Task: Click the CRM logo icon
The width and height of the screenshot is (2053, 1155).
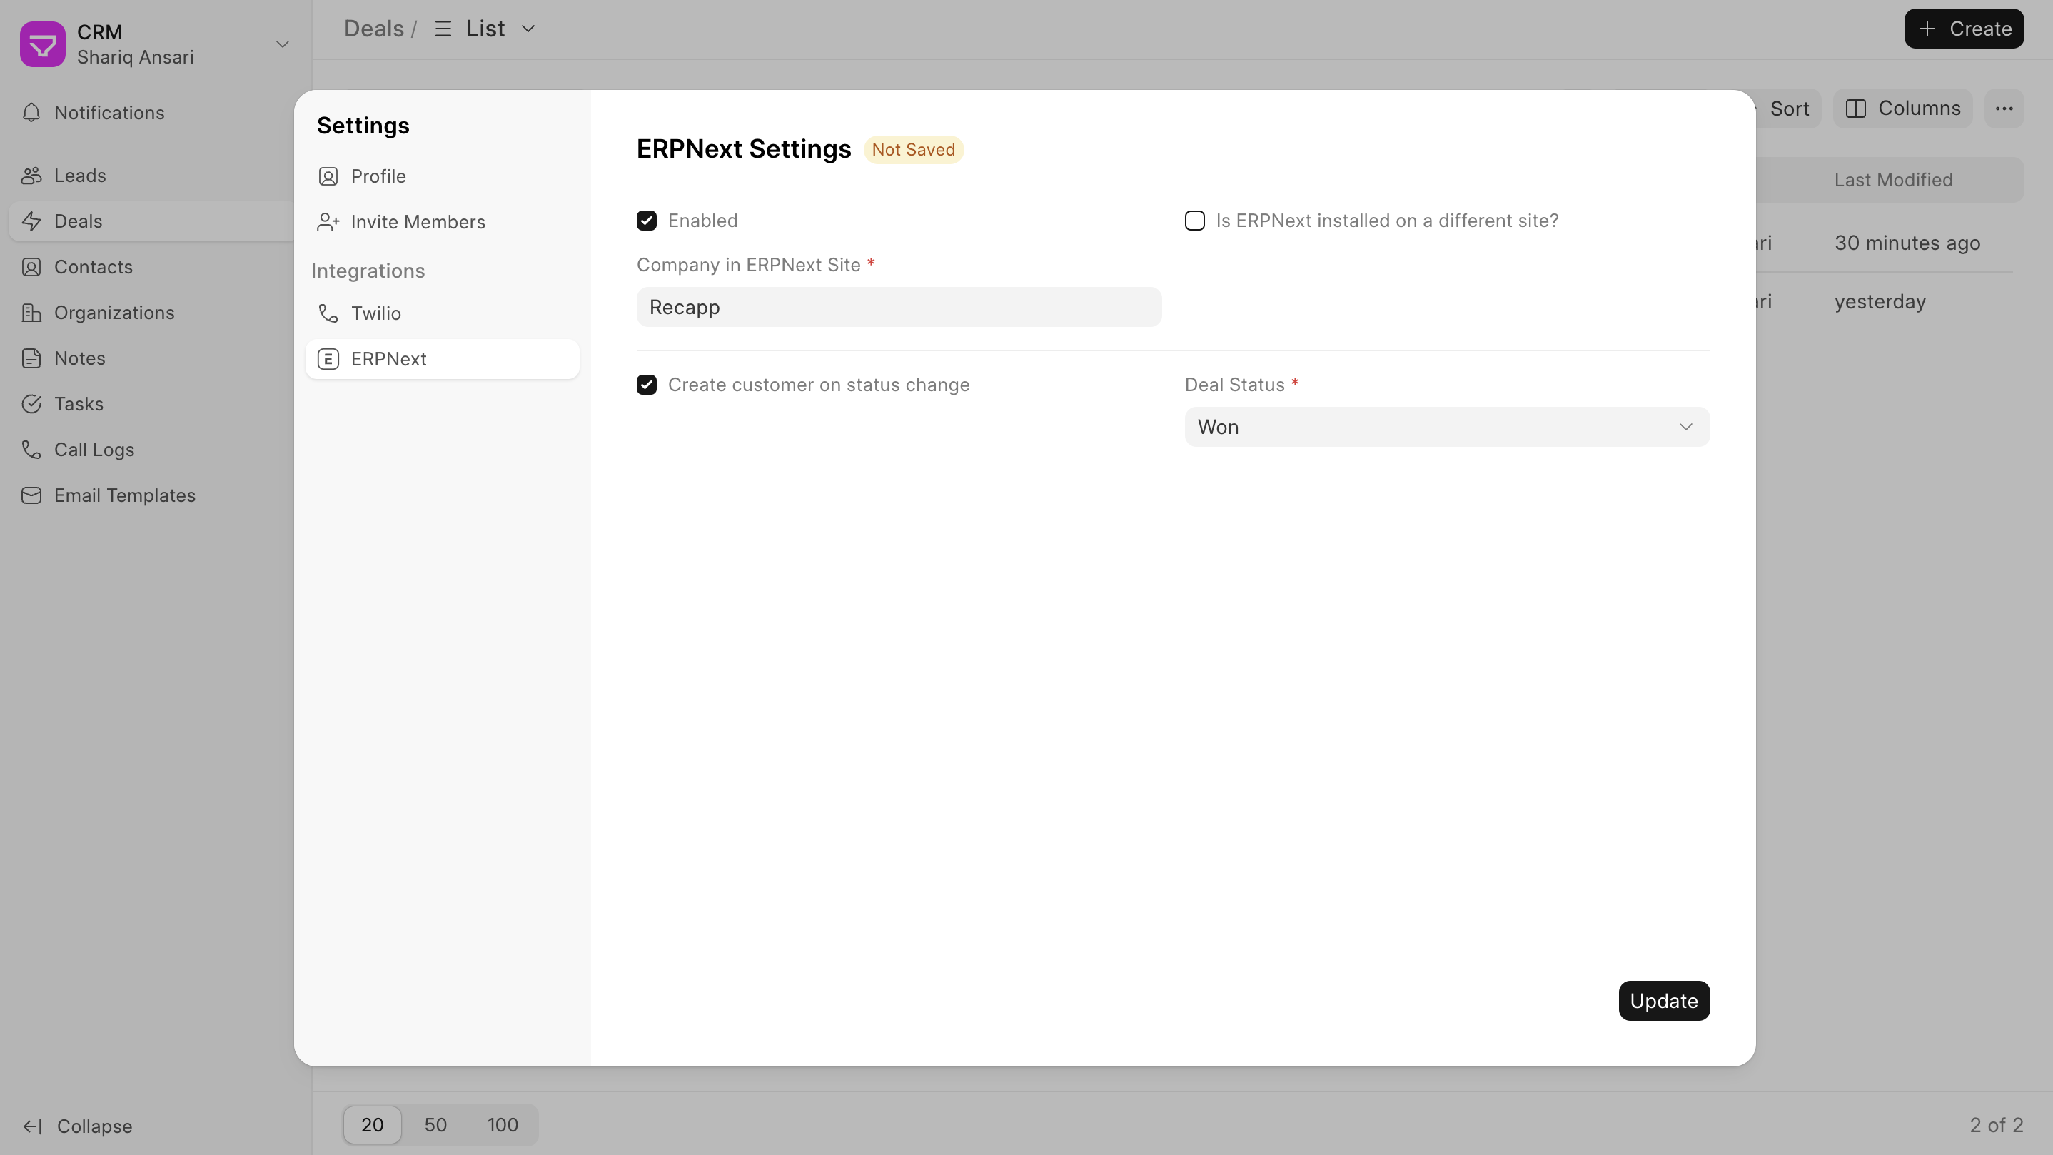Action: pyautogui.click(x=42, y=44)
